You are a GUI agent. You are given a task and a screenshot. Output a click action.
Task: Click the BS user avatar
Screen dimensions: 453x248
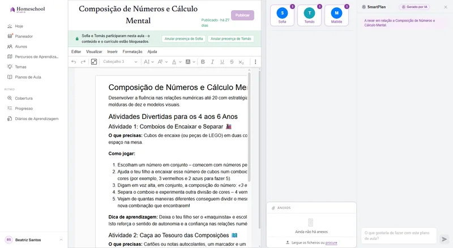point(8,240)
